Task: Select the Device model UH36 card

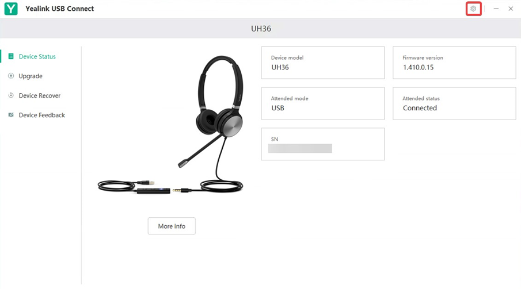Action: (322, 63)
